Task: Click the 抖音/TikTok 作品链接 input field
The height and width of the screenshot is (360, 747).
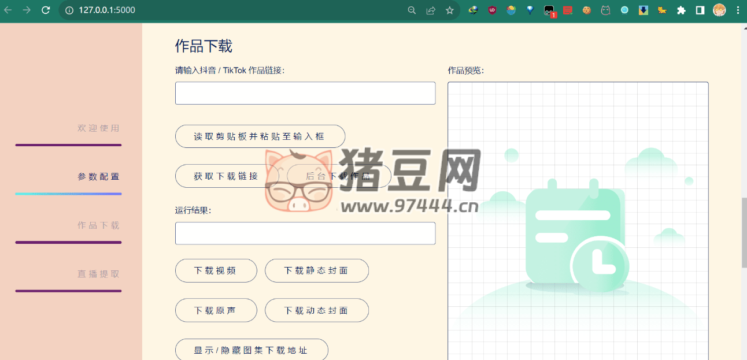Action: (x=305, y=93)
